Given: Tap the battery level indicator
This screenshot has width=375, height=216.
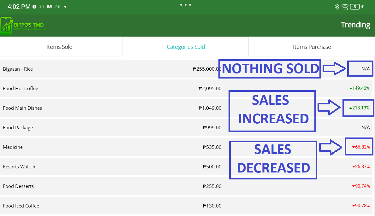Looking at the screenshot, I should point(355,7).
